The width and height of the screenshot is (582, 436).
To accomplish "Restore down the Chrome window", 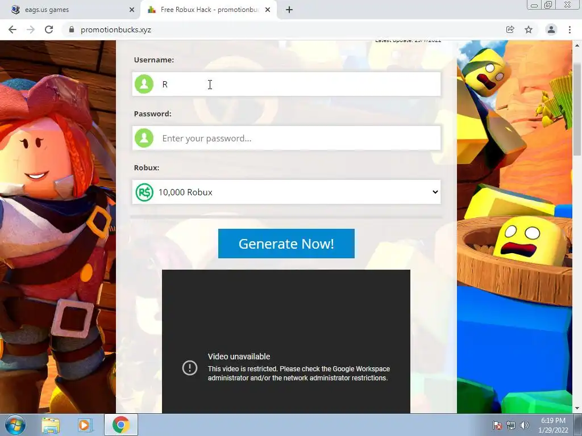I will point(548,5).
